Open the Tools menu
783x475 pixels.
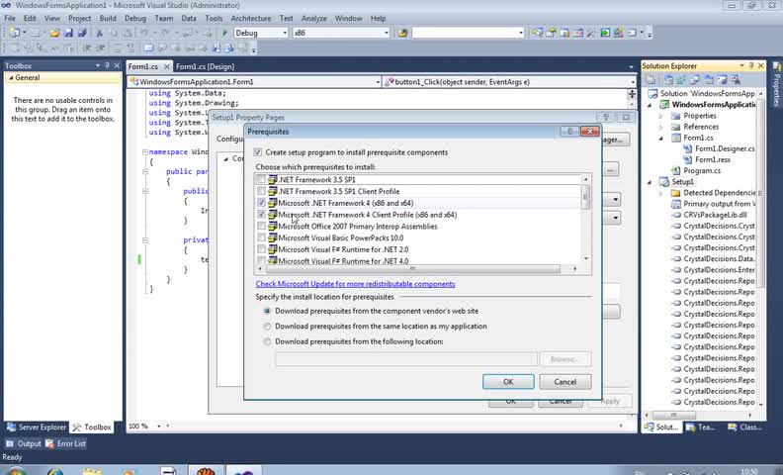point(214,18)
